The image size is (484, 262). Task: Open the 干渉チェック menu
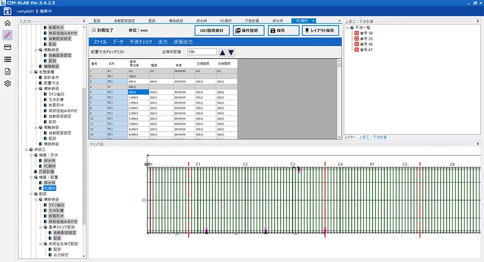point(141,42)
